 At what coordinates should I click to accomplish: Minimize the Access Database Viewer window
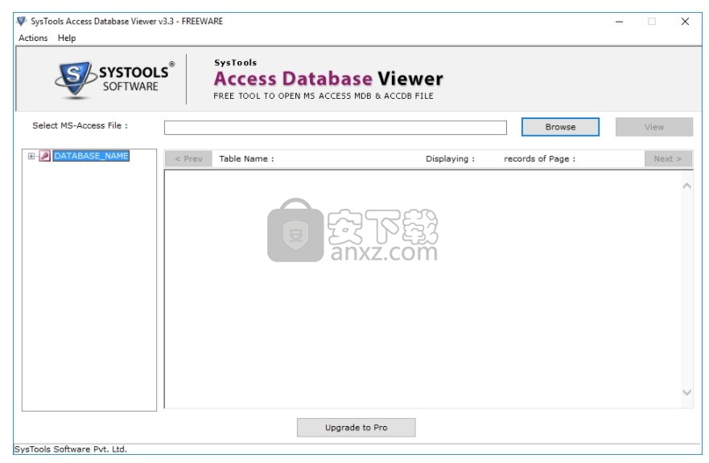coord(619,21)
